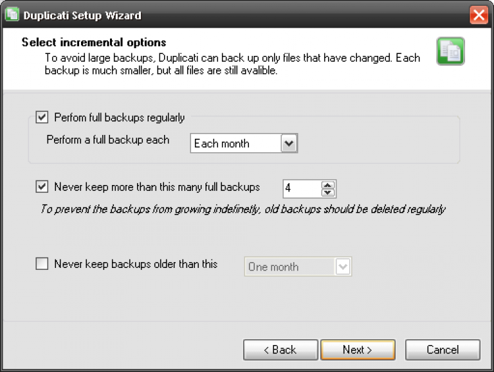This screenshot has width=494, height=372.
Task: Click the description text about avoiding large backups
Action: click(x=233, y=64)
